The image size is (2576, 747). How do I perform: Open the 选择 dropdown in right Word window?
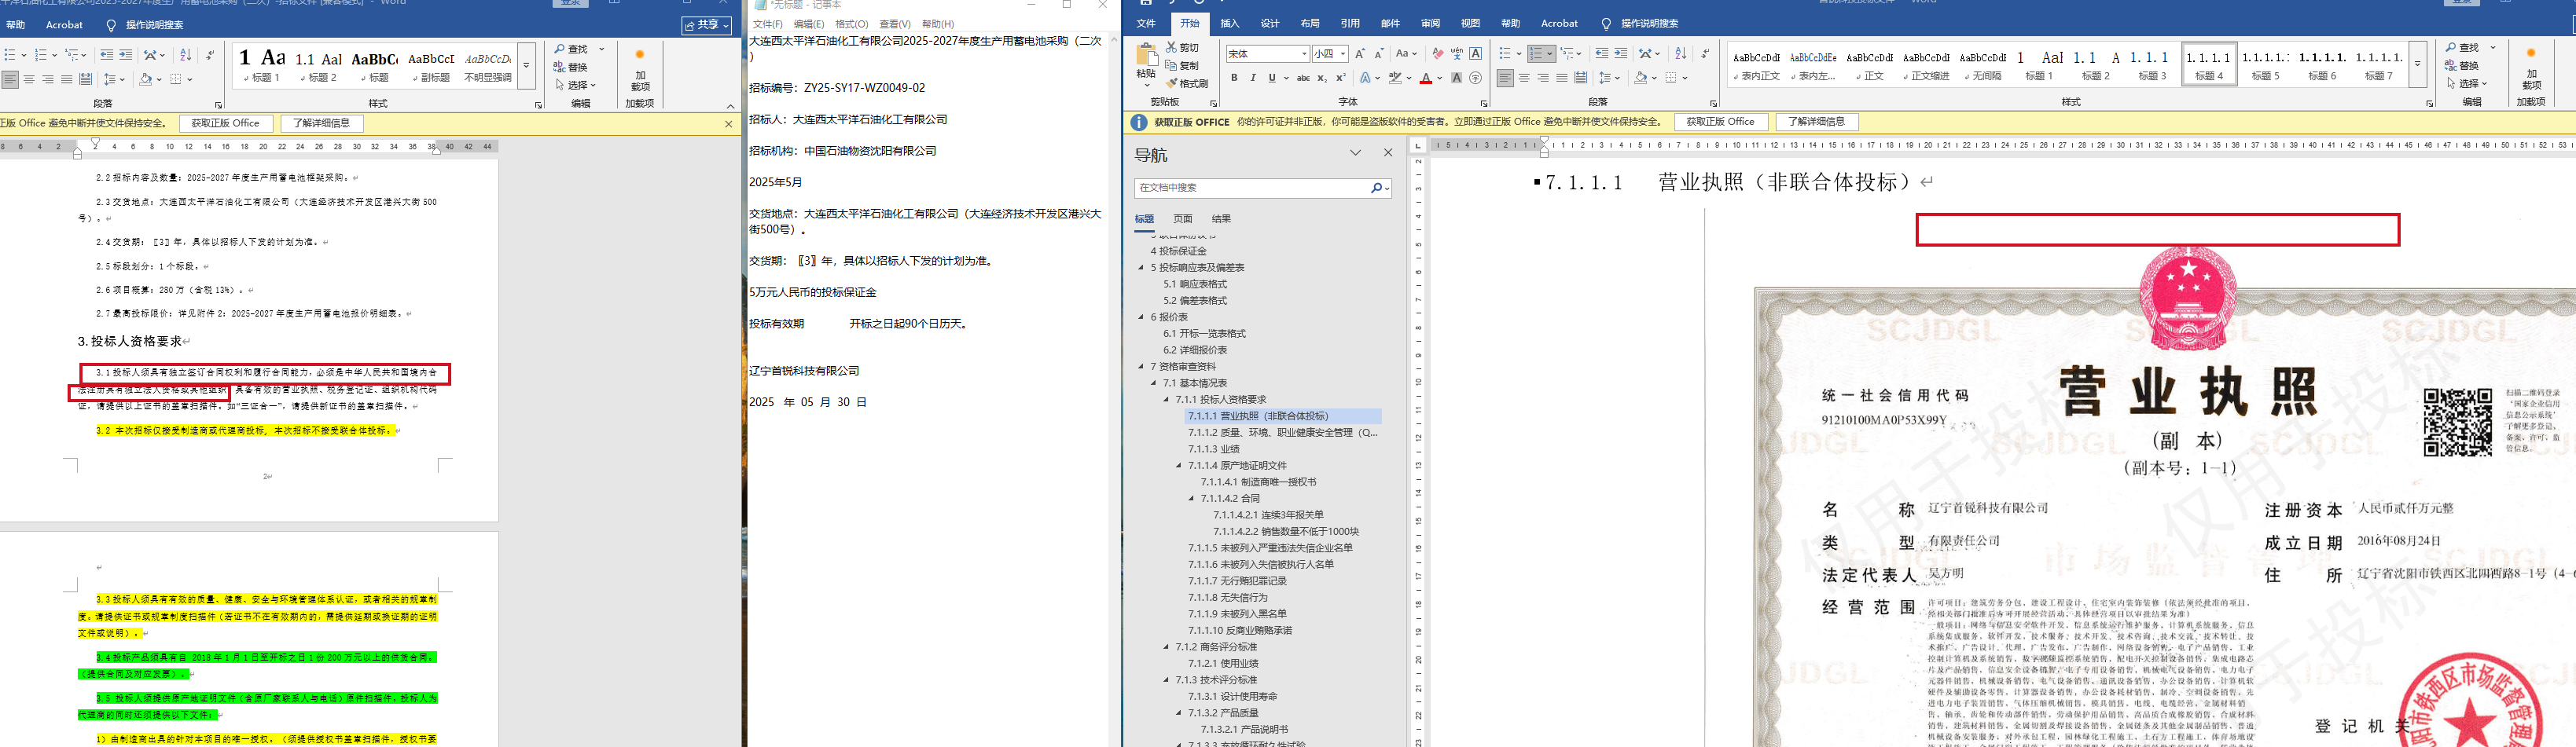(2468, 84)
